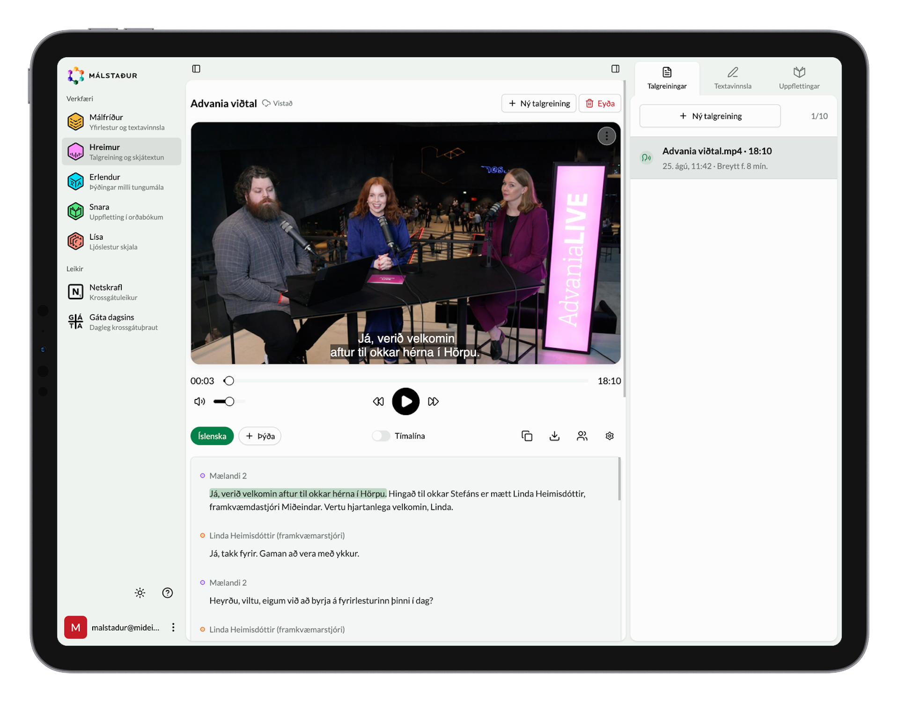Open the Málstaður logo home link
This screenshot has height=703, width=899.
pyautogui.click(x=102, y=75)
